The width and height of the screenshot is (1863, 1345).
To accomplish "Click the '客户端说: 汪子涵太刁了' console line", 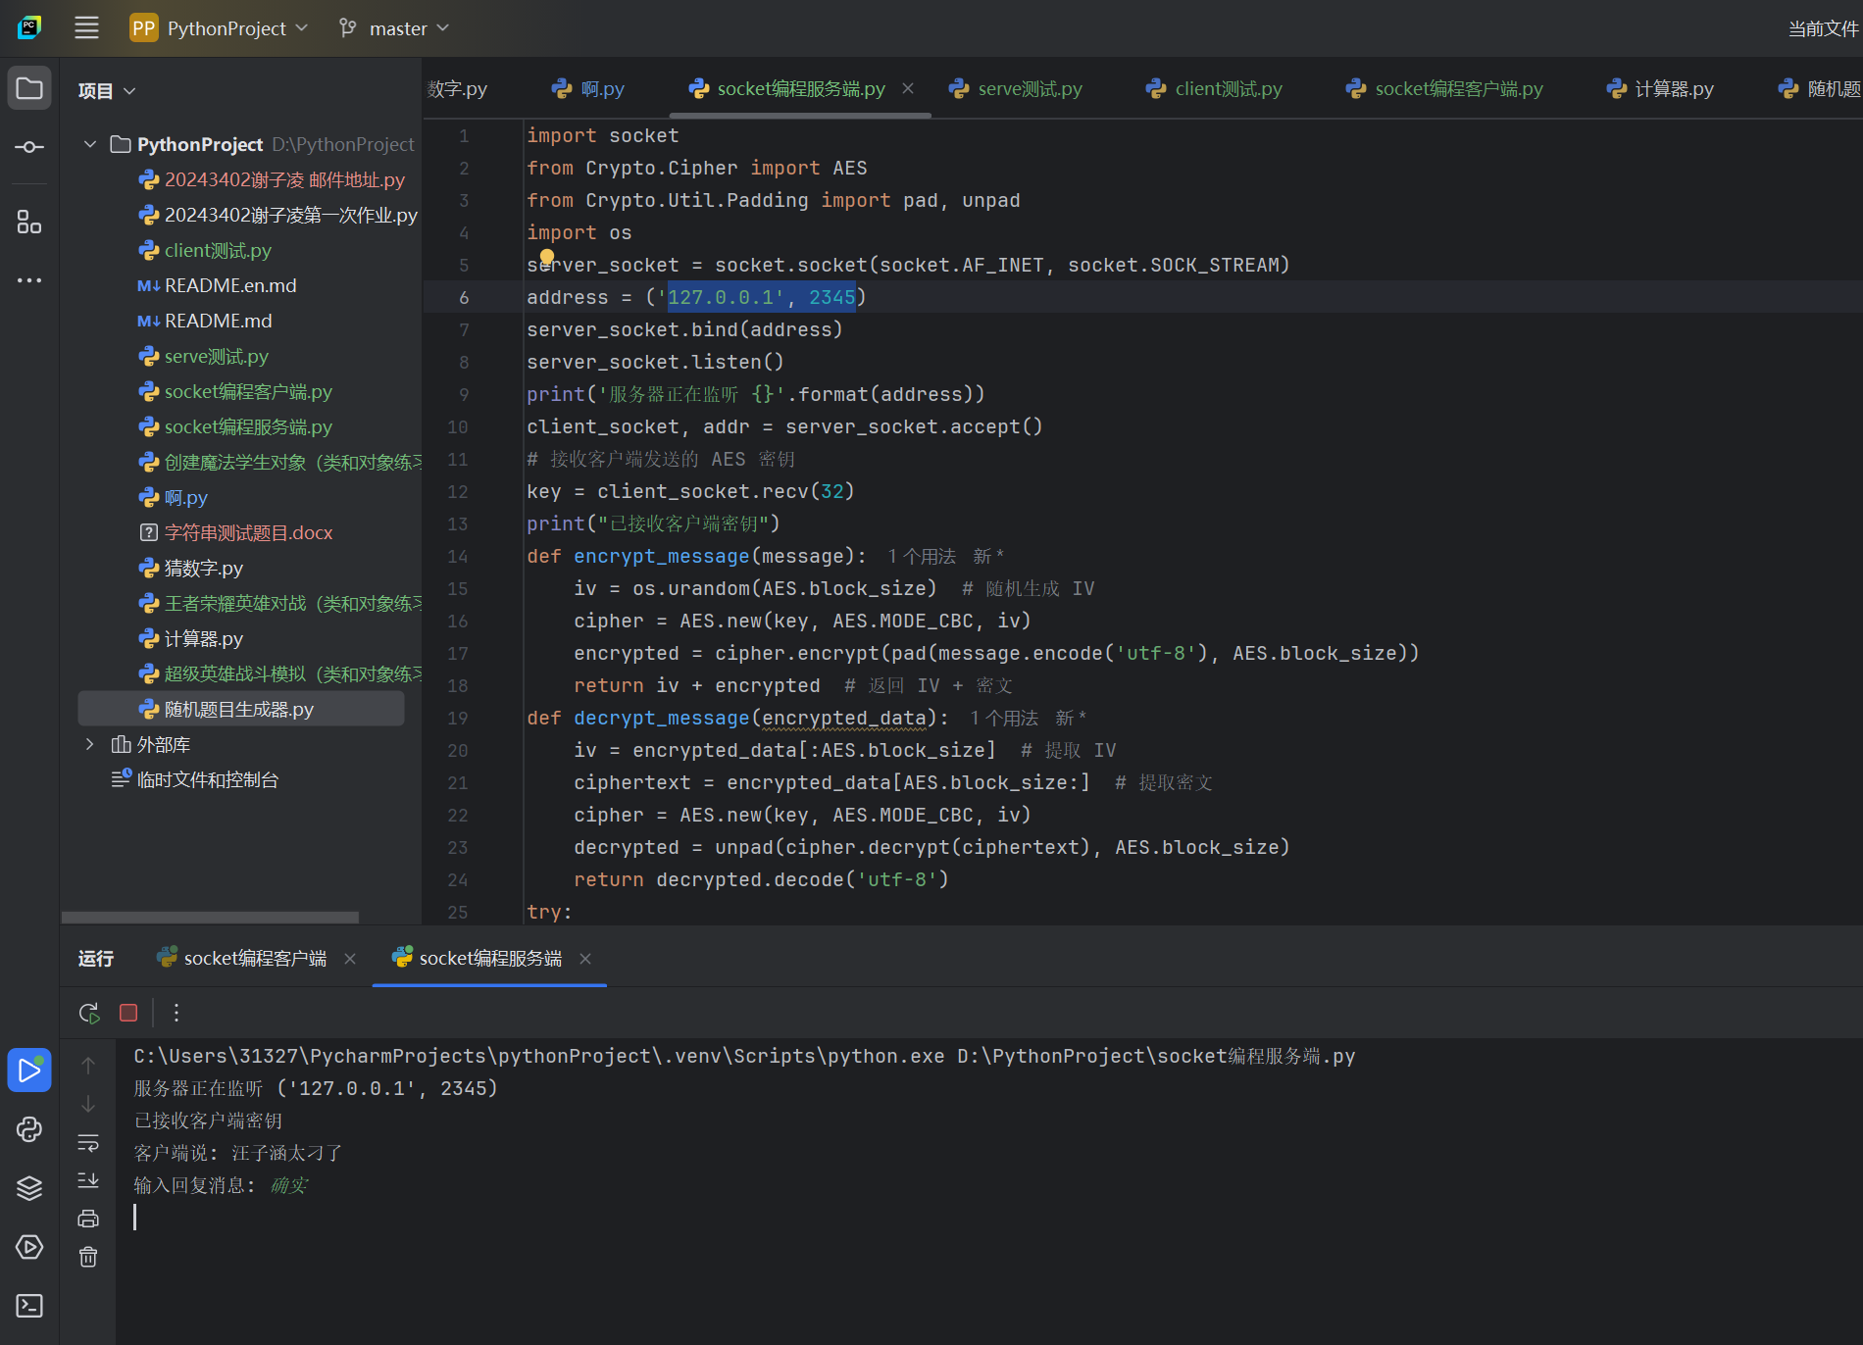I will 237,1154.
